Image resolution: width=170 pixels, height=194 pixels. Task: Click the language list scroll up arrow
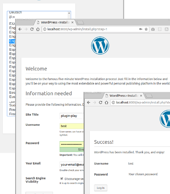(x=69, y=13)
